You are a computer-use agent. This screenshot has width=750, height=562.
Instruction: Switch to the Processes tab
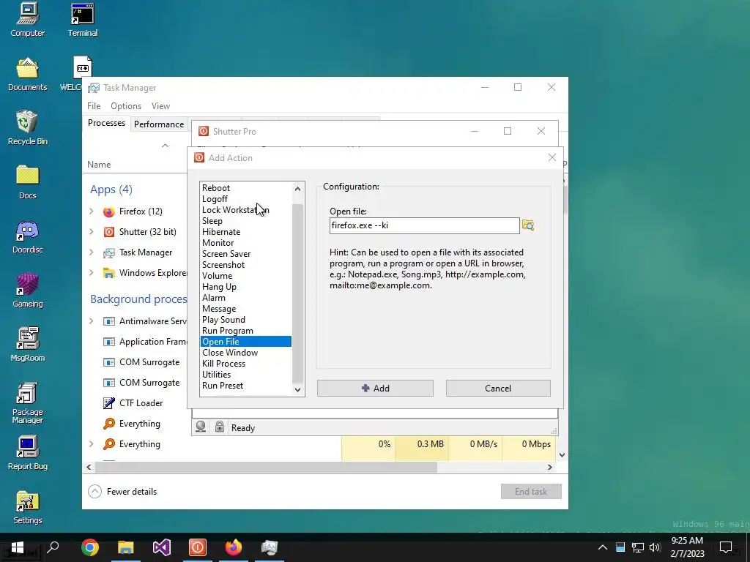pyautogui.click(x=106, y=123)
